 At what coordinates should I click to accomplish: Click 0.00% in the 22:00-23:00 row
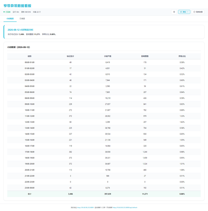click(182, 182)
